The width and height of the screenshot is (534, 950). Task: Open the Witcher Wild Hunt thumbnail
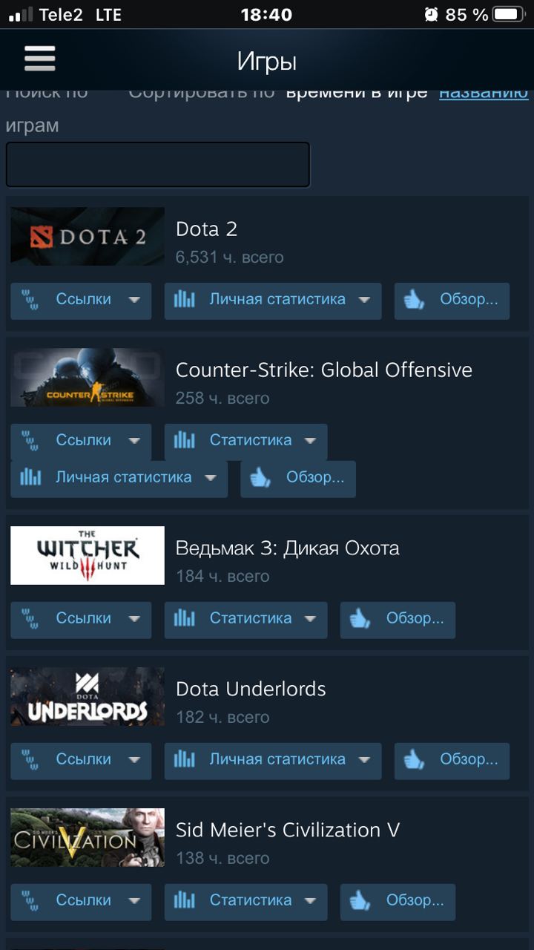(x=88, y=555)
